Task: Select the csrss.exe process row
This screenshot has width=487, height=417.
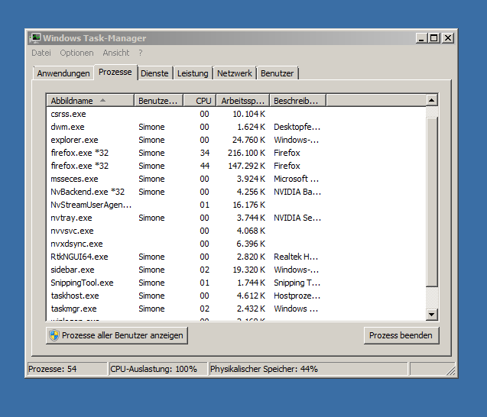Action: point(236,115)
